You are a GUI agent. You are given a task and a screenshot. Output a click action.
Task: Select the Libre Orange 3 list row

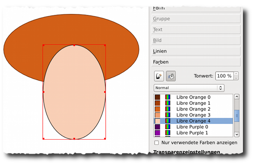[x=193, y=115]
